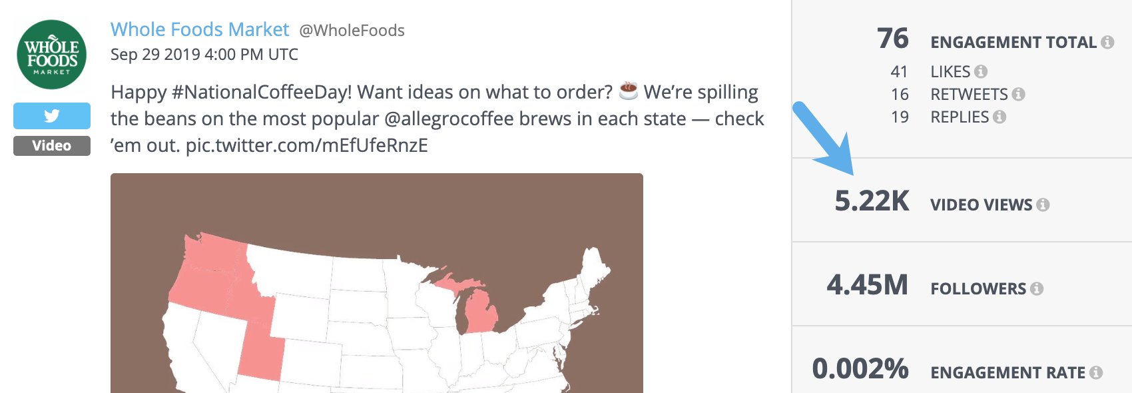Open the pic.twitter.com/mEfUfeRnzE link
The height and width of the screenshot is (393, 1132).
pyautogui.click(x=306, y=145)
